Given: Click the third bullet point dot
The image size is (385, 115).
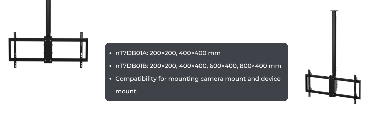Looking at the screenshot, I should 110,79.
